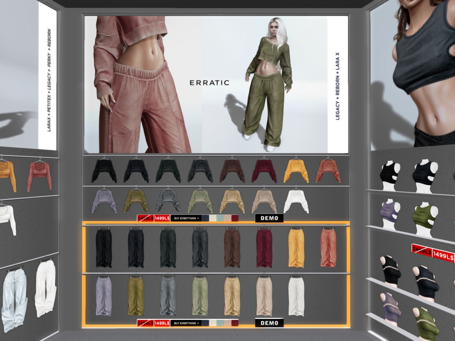The height and width of the screenshot is (341, 455).
Task: Click the LARAX + PETITEX + LEGACY label on the left poster
Action: click(49, 81)
